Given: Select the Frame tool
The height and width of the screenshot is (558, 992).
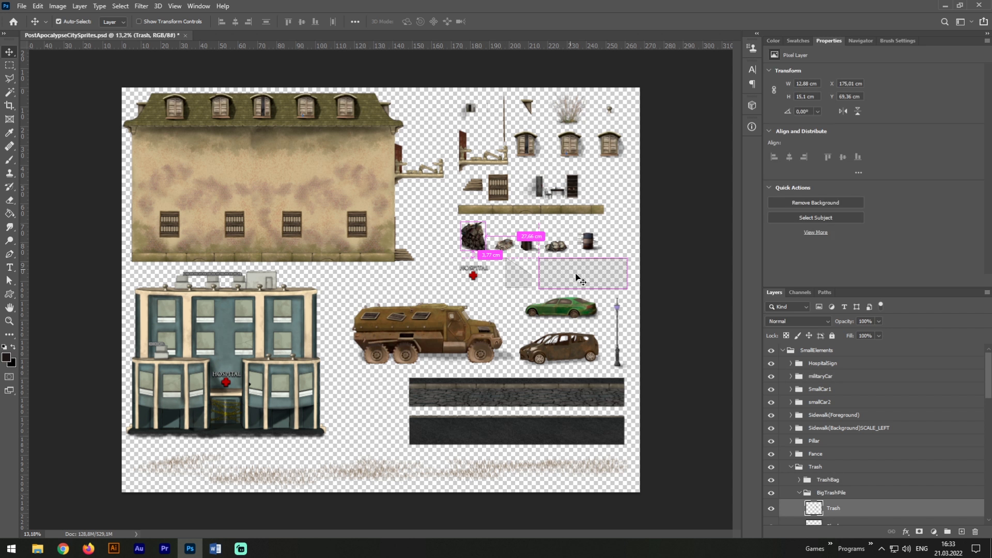Looking at the screenshot, I should coord(9,119).
